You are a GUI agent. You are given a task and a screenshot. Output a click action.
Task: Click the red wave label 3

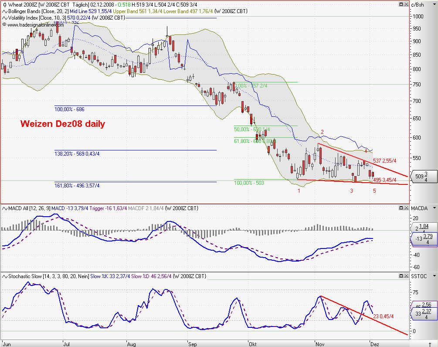(x=352, y=191)
